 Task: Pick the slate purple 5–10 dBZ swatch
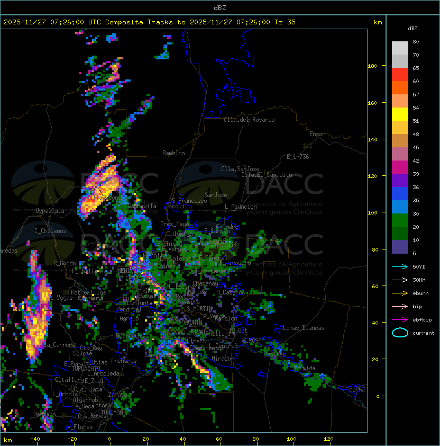[400, 247]
